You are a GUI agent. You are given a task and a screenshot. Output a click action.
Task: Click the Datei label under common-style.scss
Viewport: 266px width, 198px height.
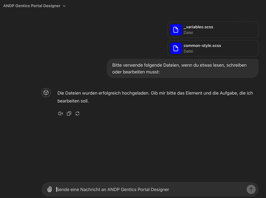coord(188,51)
